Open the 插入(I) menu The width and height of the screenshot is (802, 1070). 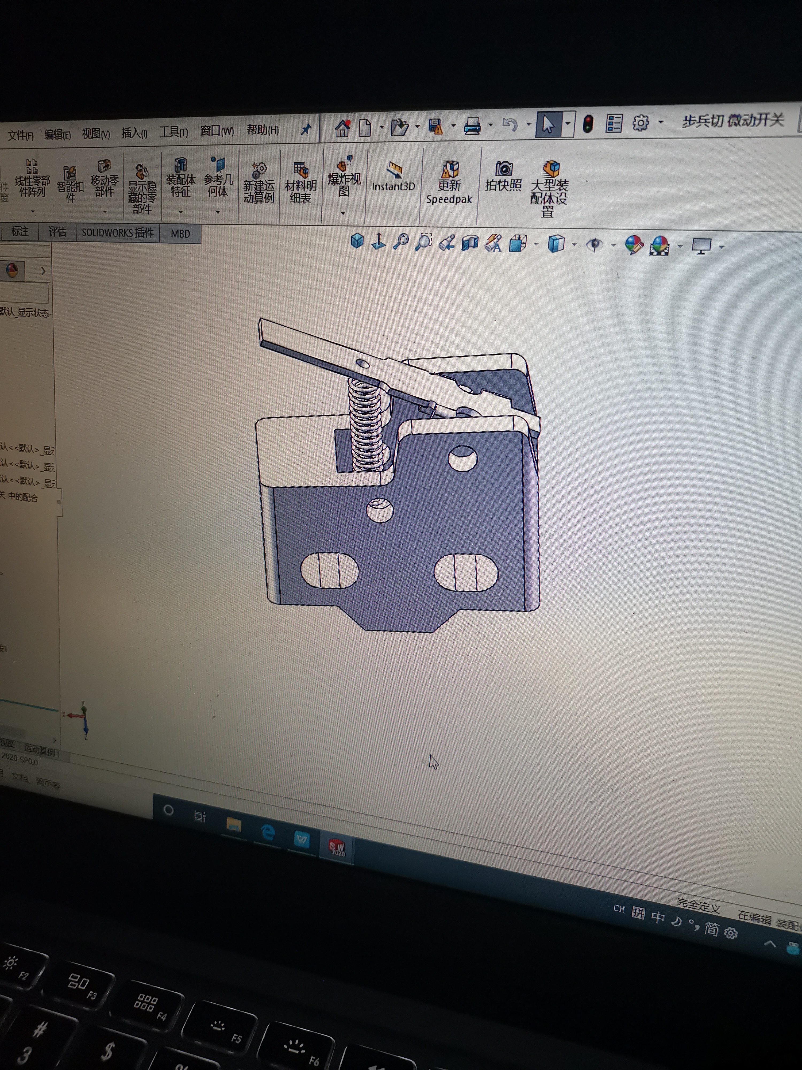pos(134,132)
